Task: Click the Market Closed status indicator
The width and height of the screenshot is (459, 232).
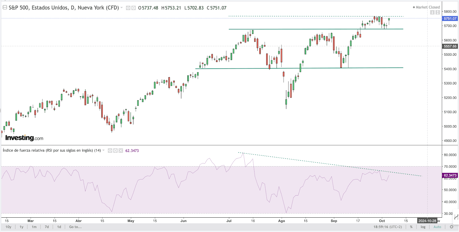Action: coord(426,7)
